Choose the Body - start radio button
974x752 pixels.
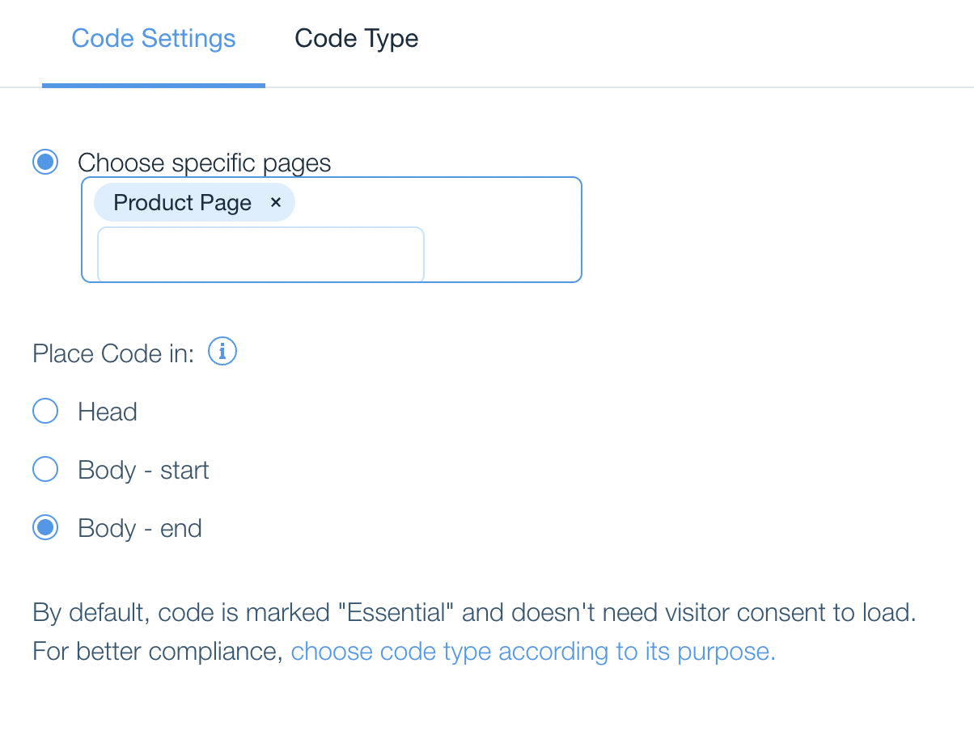click(x=45, y=470)
